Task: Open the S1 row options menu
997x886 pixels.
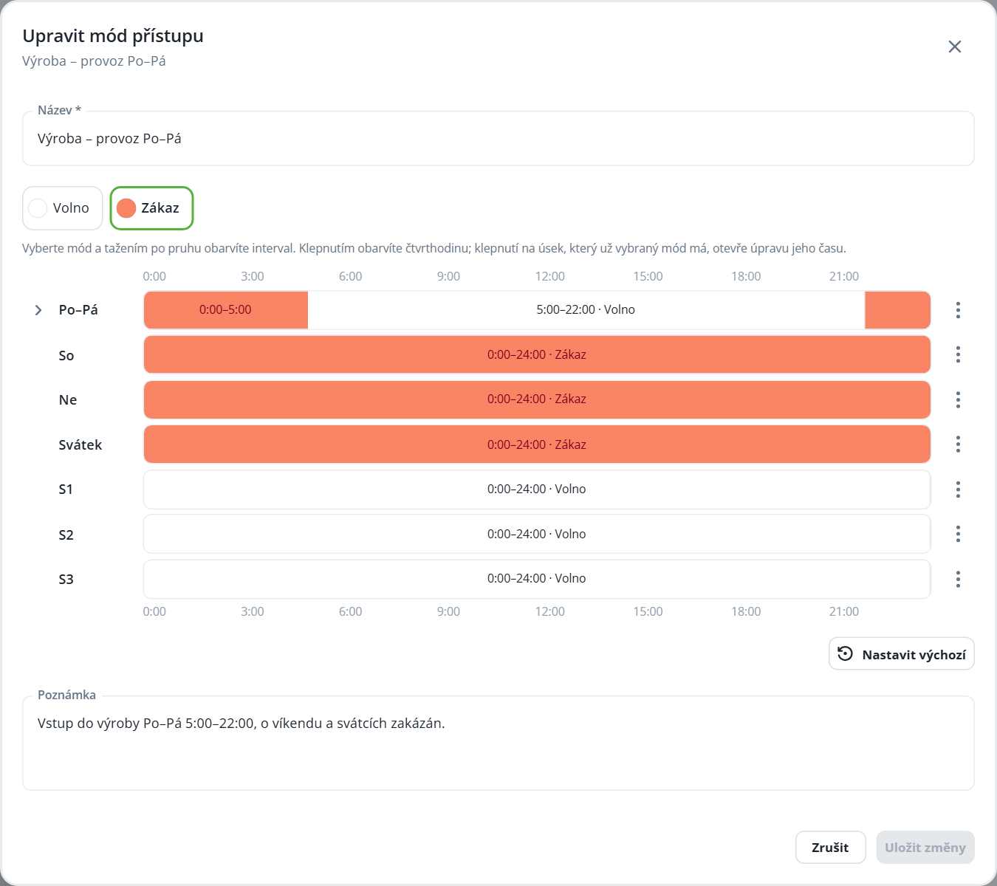Action: coord(958,490)
